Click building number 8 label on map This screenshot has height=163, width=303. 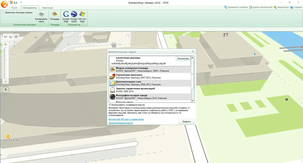[70, 61]
